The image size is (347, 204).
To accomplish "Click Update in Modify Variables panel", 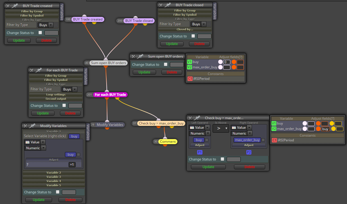I will [x=39, y=200].
